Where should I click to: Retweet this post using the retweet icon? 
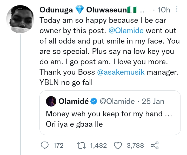83,145
